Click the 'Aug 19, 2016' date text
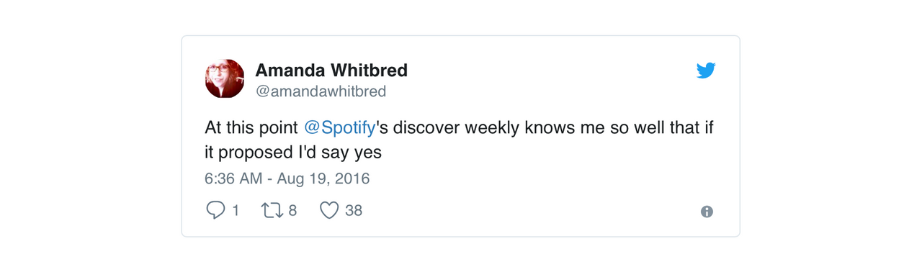 (323, 178)
